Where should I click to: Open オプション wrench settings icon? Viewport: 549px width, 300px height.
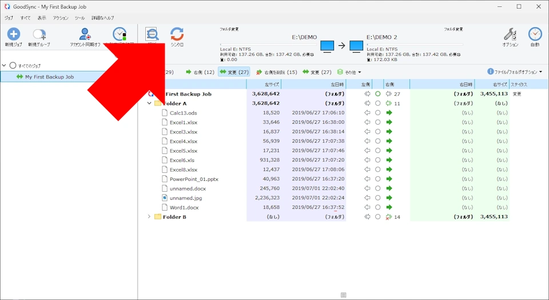(x=510, y=34)
